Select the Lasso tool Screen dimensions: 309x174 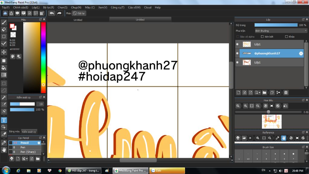(4, 90)
